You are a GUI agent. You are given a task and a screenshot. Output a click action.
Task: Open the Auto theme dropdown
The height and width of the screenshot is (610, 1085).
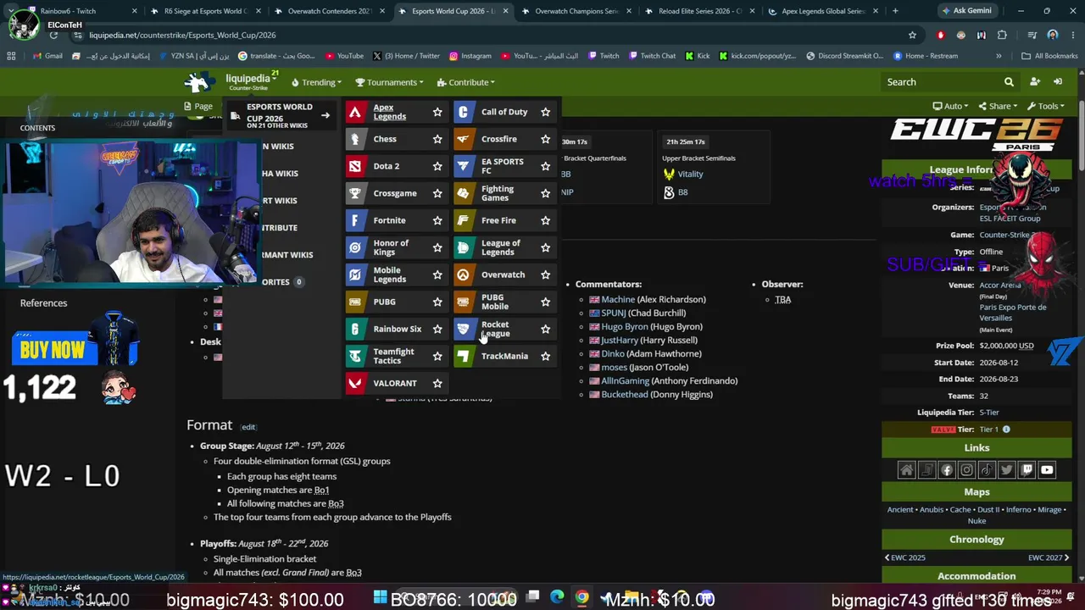coord(950,106)
